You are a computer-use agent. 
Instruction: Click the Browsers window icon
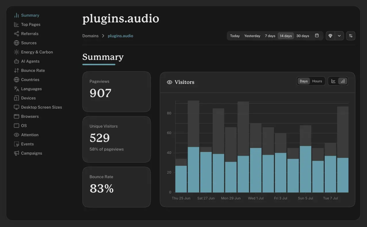point(16,116)
